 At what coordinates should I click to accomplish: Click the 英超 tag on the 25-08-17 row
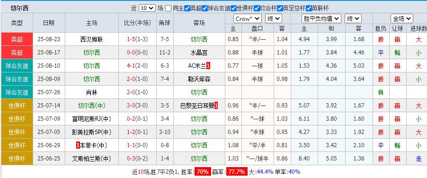click(x=17, y=53)
